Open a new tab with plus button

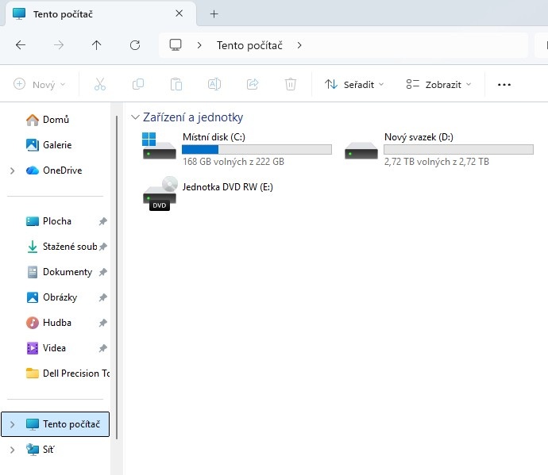coord(214,13)
